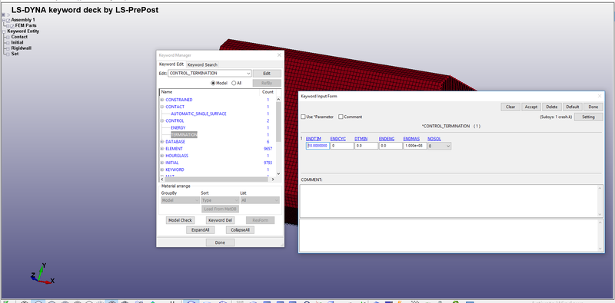Screen dimensions: 615x303
Task: Enable the Comment checkbox
Action: [341, 117]
